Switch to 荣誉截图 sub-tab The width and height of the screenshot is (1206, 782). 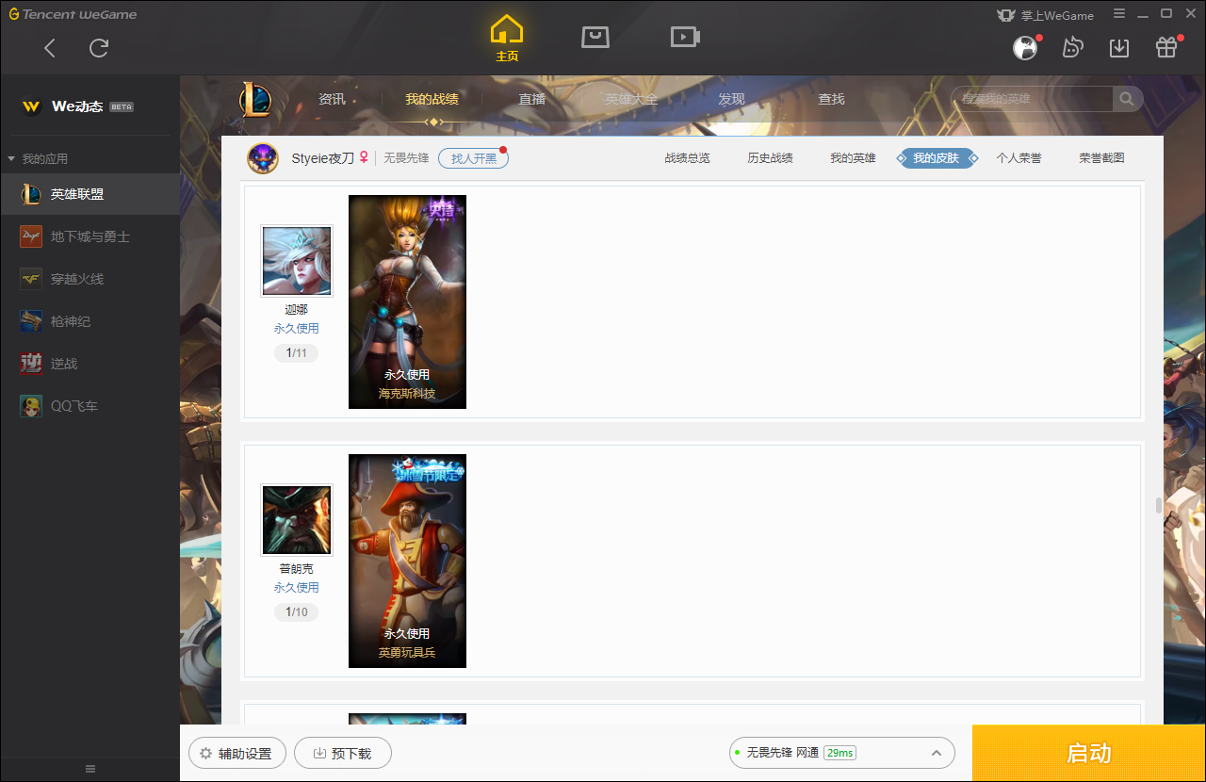[1101, 158]
